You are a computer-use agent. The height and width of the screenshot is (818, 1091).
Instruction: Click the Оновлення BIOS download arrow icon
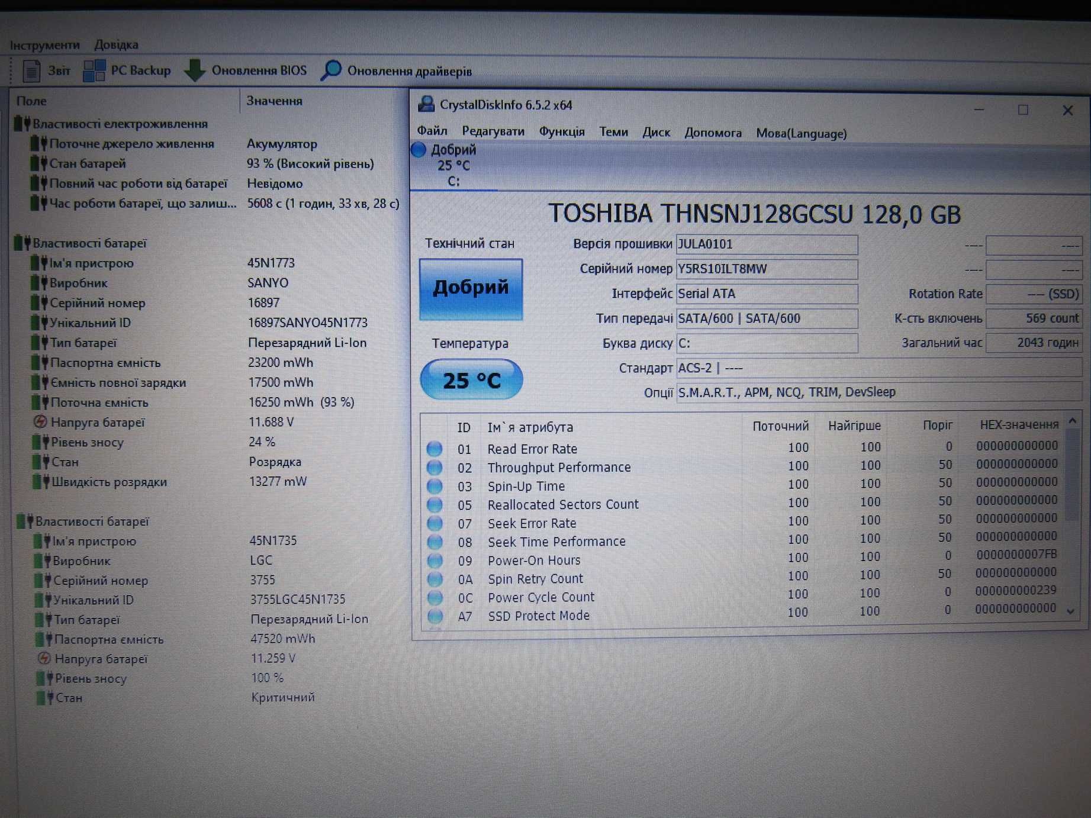click(195, 70)
